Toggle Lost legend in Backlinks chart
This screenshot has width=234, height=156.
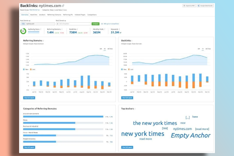pos(131,69)
